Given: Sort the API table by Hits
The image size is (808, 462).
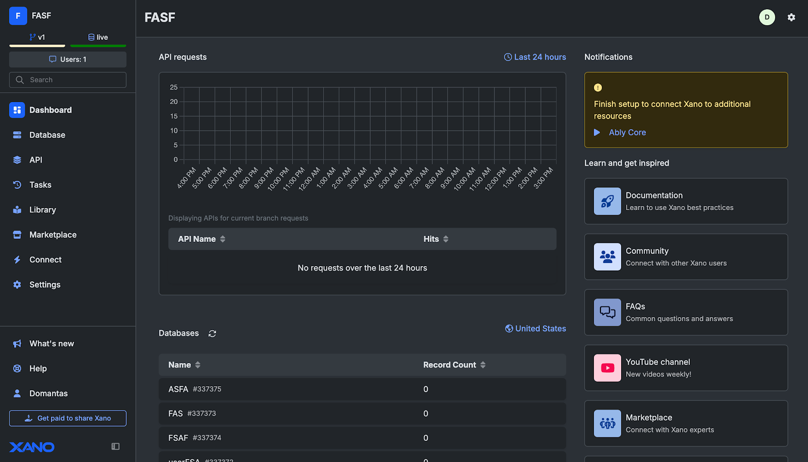Looking at the screenshot, I should [436, 239].
